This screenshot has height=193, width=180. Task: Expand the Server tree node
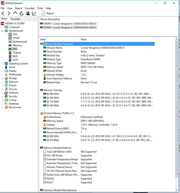coord(2,67)
